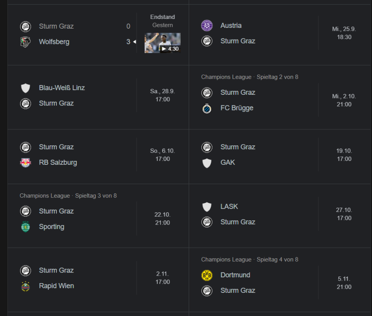Open the Champions League Spieltag 4 label
This screenshot has width=372, height=316.
pos(250,260)
